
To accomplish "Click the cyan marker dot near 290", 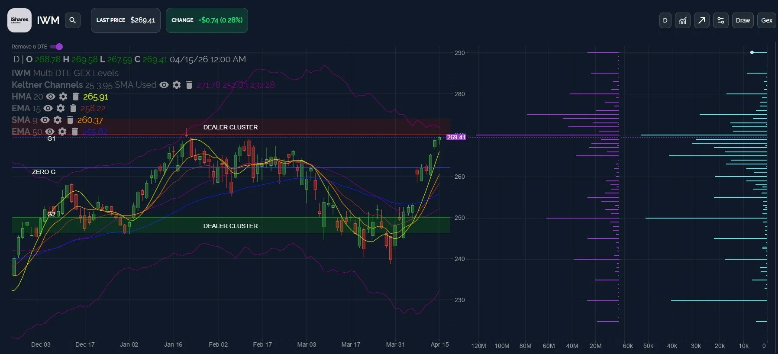I will point(752,52).
